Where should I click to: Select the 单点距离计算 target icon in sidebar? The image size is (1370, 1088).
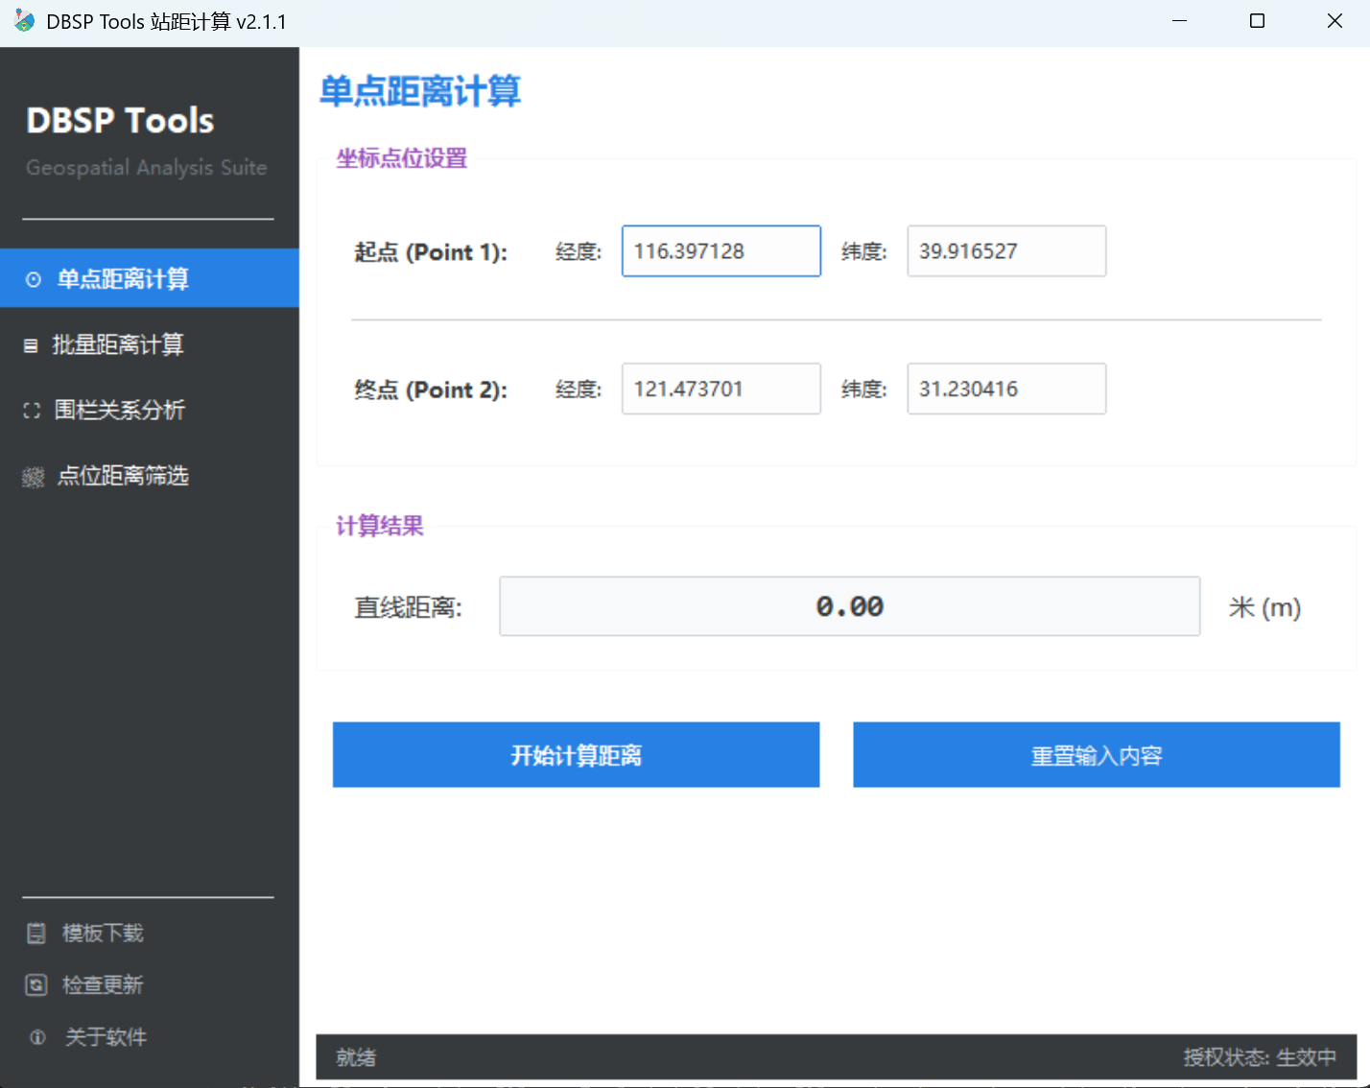32,278
